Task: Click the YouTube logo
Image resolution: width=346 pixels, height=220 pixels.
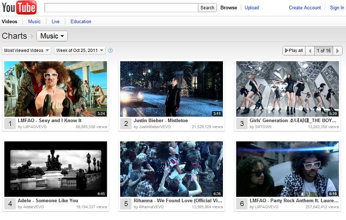Action: [19, 7]
